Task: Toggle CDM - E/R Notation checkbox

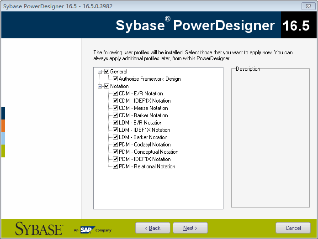Action: [x=116, y=94]
